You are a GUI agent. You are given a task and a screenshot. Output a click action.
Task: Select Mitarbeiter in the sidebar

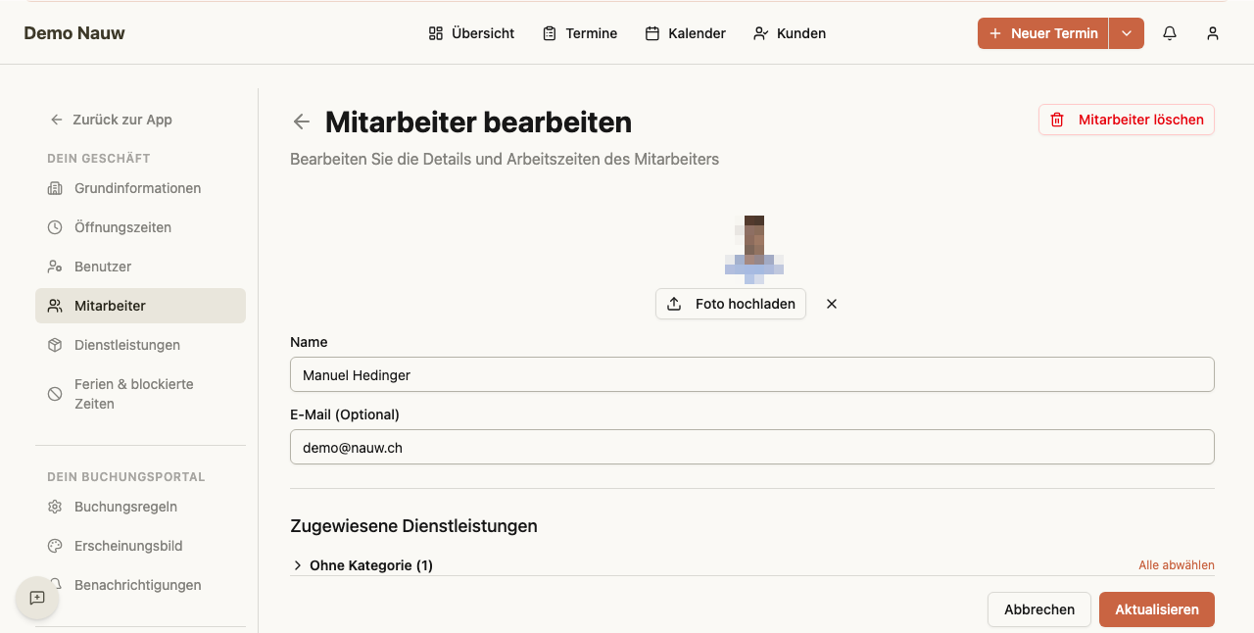click(140, 306)
